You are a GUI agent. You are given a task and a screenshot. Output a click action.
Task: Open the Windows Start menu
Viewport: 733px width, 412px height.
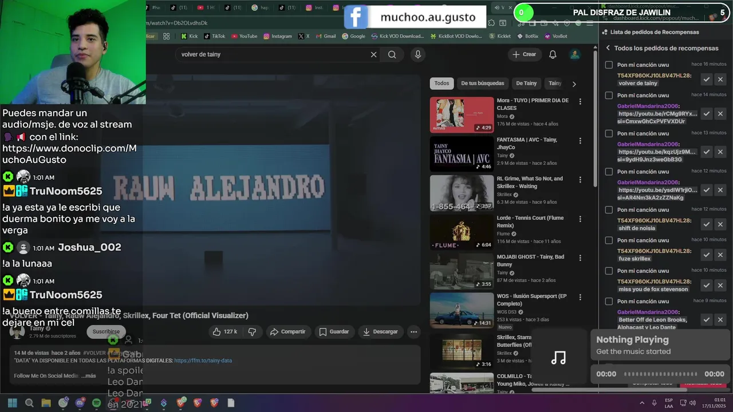pyautogui.click(x=12, y=403)
